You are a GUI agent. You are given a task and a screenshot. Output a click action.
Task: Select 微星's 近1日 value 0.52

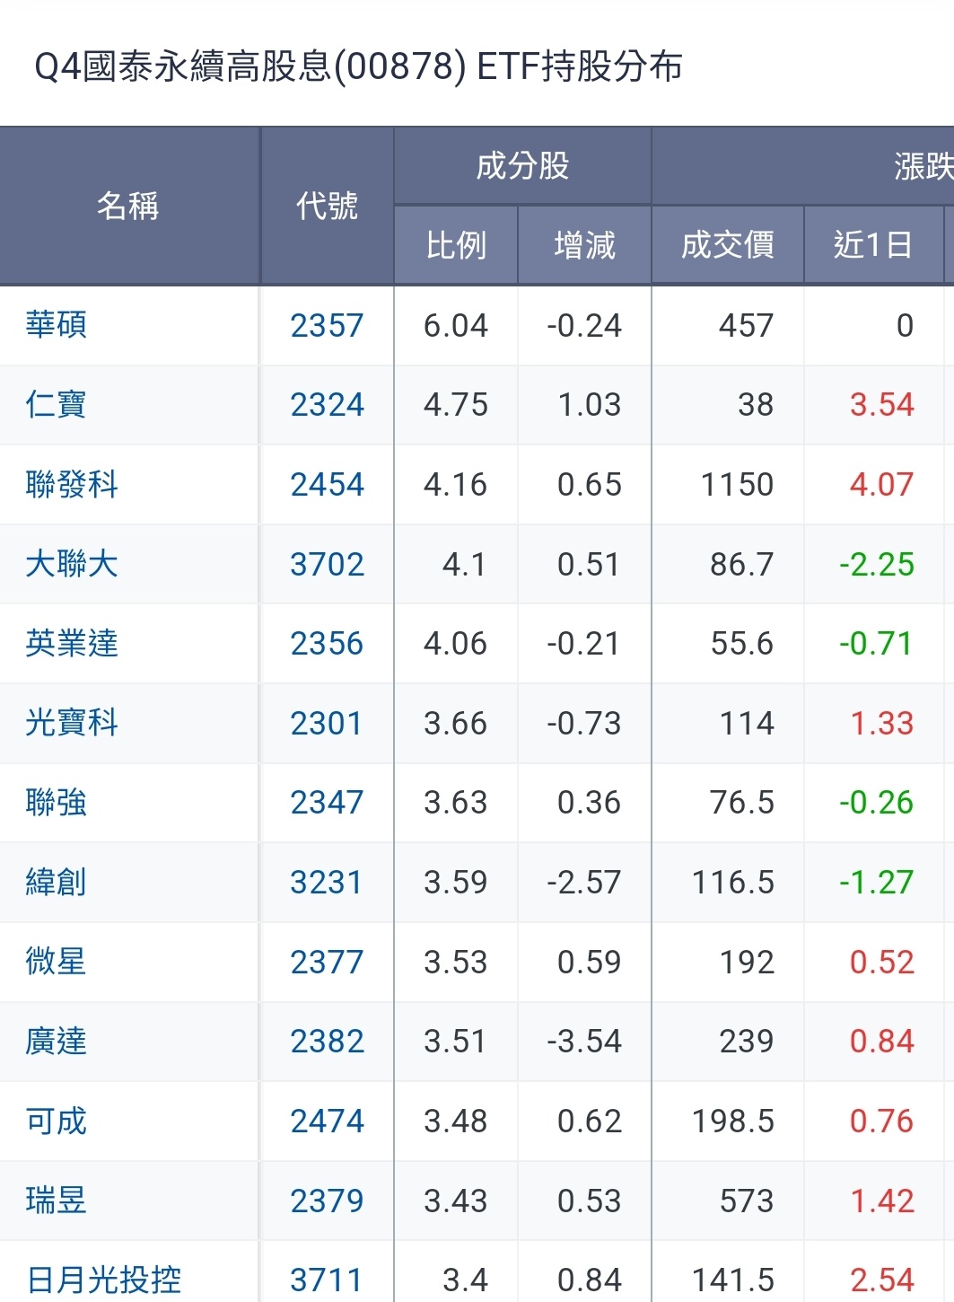point(882,962)
